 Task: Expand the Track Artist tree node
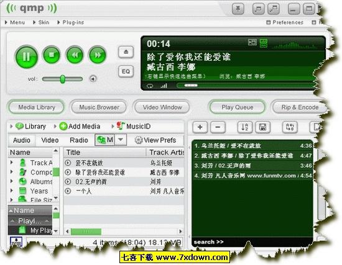12,162
